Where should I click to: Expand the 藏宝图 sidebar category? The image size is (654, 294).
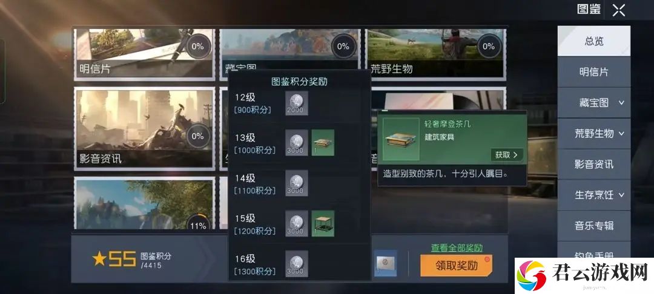(x=621, y=103)
